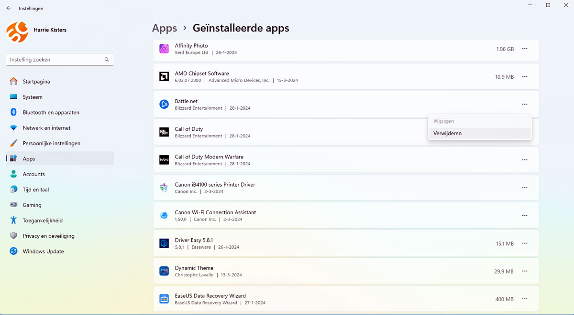Screen dimensions: 574x315
Task: Open the more options menu for Affinity Photo
Action: click(525, 49)
